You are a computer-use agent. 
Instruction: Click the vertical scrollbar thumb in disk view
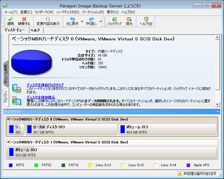[x=217, y=65]
